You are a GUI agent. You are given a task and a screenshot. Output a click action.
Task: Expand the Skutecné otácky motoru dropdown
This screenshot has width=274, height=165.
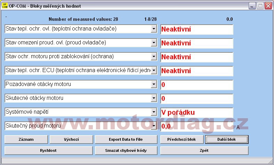(154, 98)
